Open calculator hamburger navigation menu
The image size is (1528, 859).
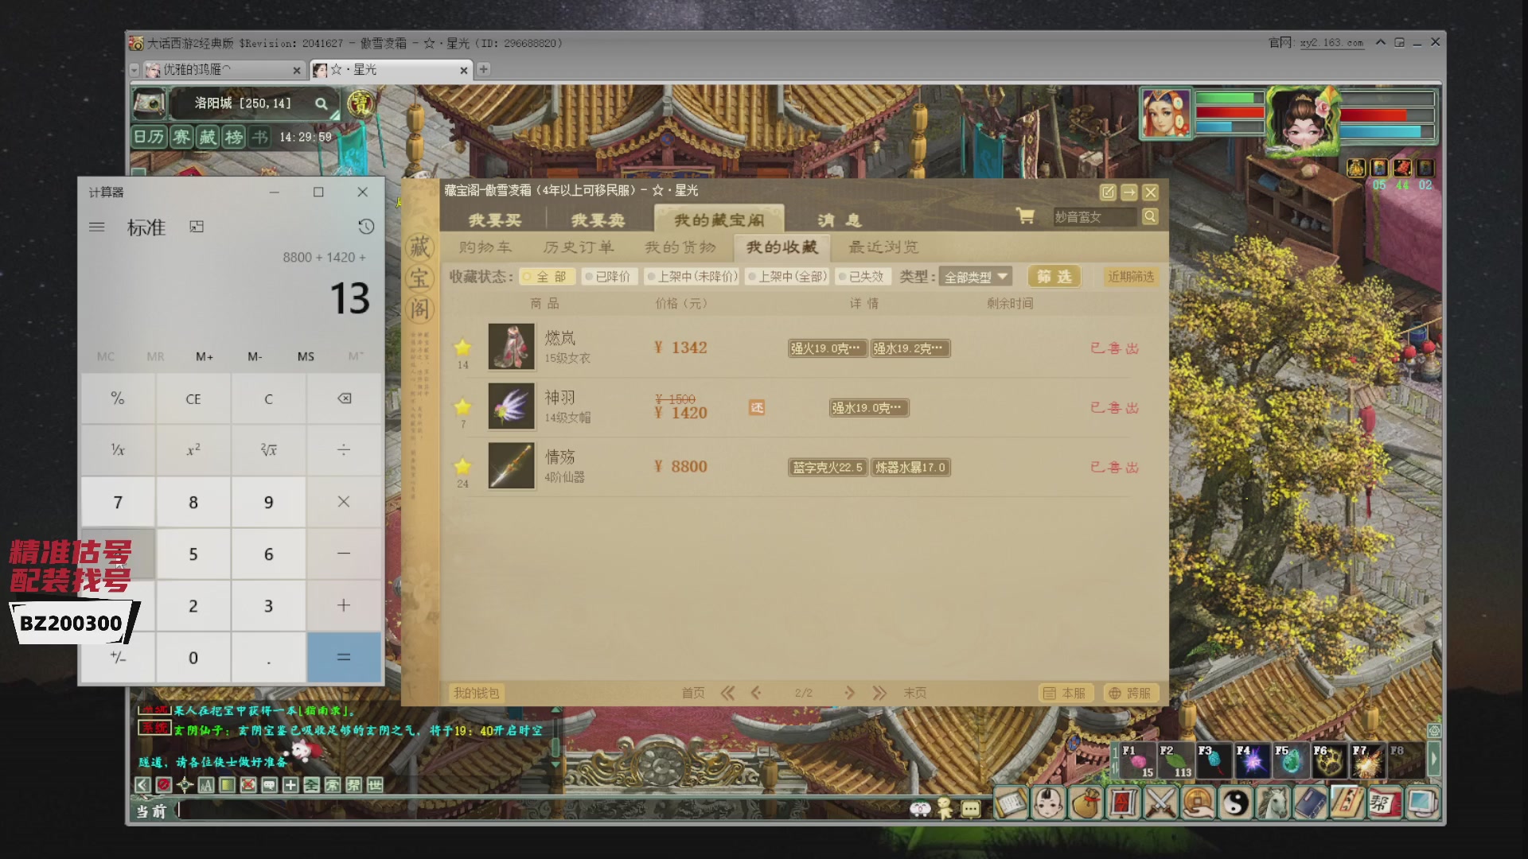coord(97,227)
